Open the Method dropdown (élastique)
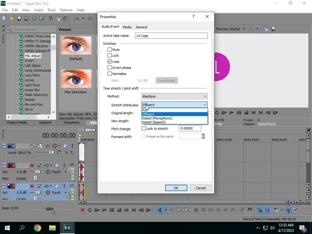 pyautogui.click(x=175, y=96)
